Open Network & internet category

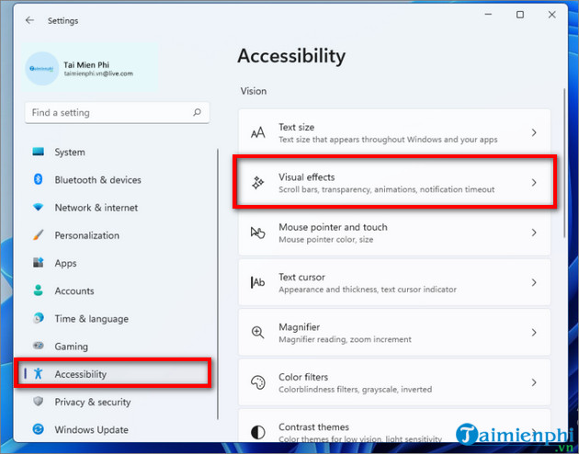click(x=118, y=207)
